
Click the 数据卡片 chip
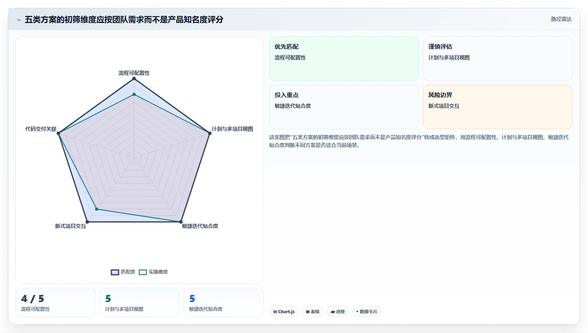point(367,312)
